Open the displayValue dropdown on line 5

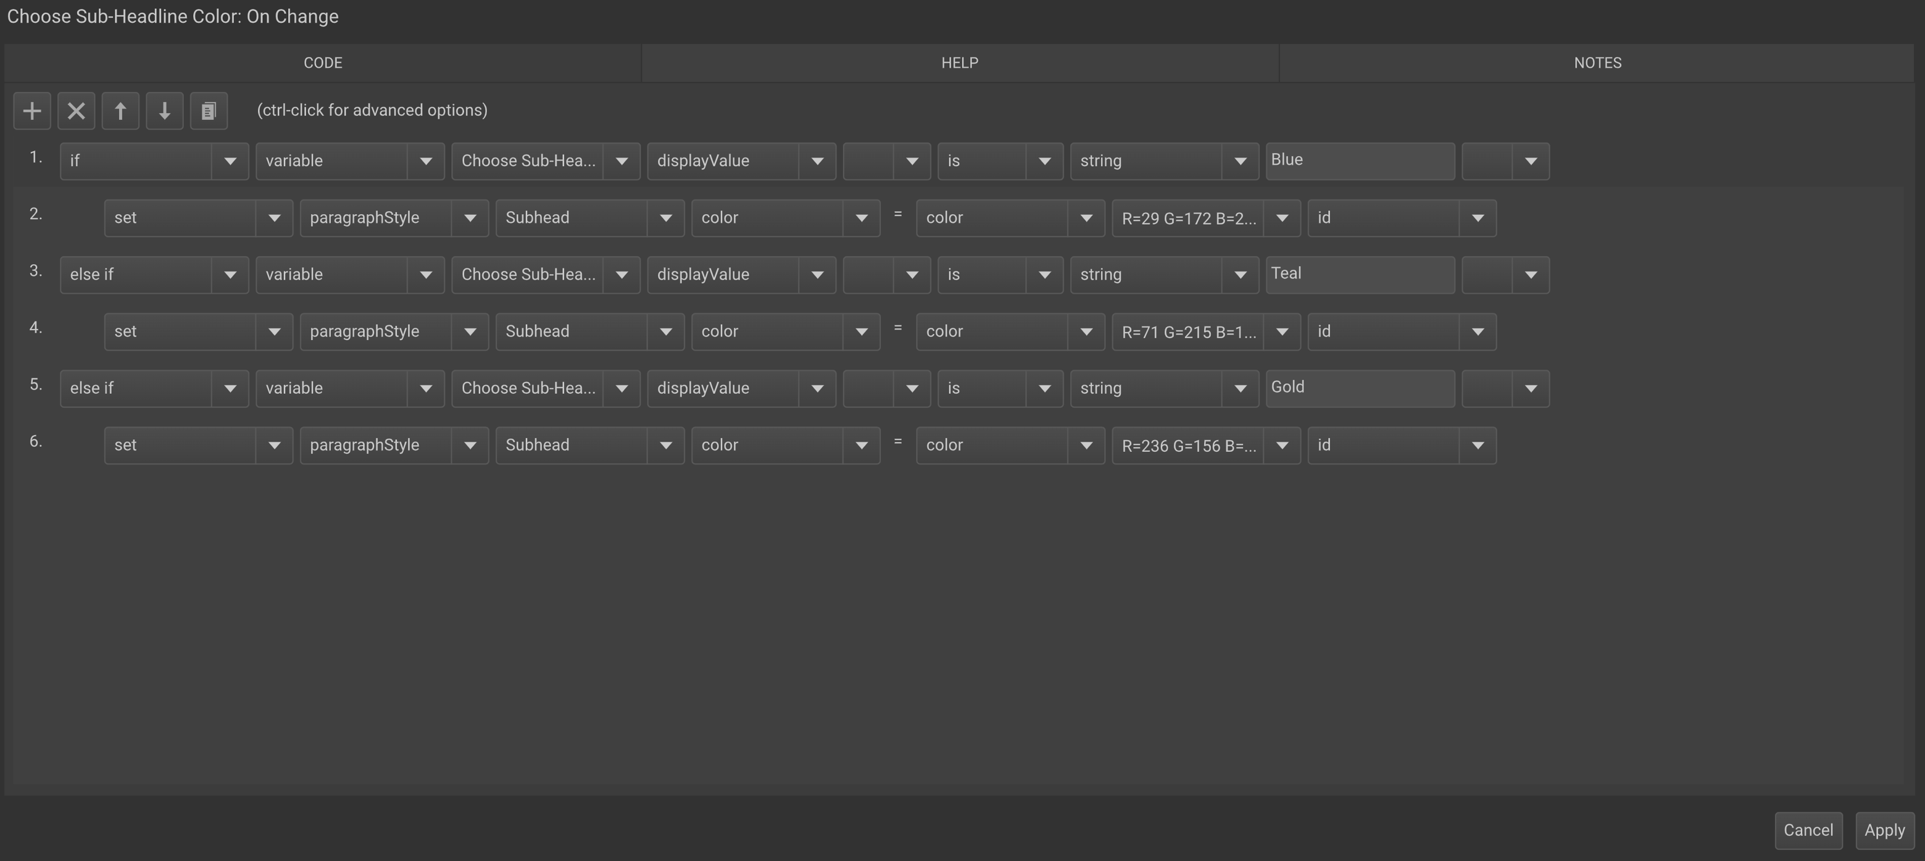tap(741, 389)
